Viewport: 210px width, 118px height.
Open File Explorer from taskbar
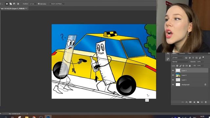pos(27,117)
